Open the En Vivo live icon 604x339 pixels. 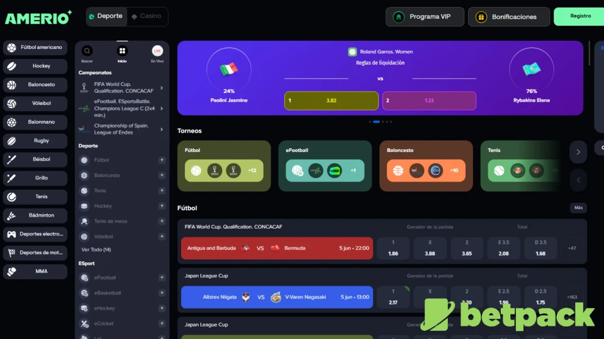pyautogui.click(x=157, y=51)
